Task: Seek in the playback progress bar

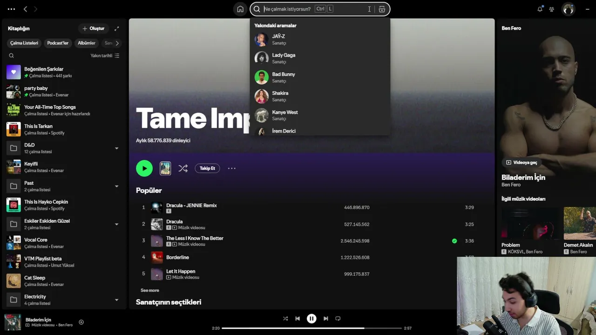Action: pos(312,328)
